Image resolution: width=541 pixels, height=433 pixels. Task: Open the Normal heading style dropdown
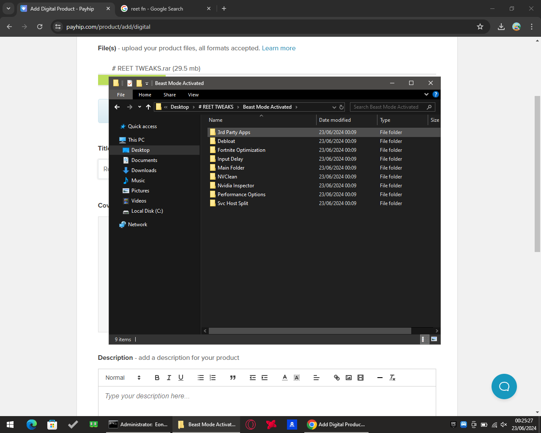(x=123, y=378)
